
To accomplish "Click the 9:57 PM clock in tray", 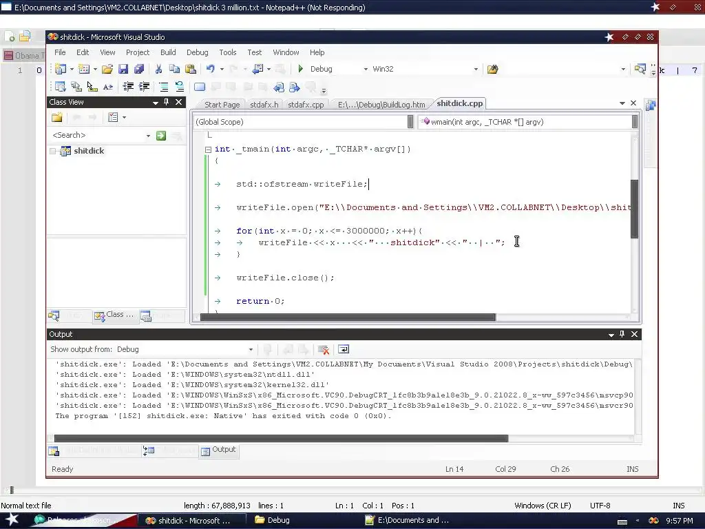I will coord(680,521).
